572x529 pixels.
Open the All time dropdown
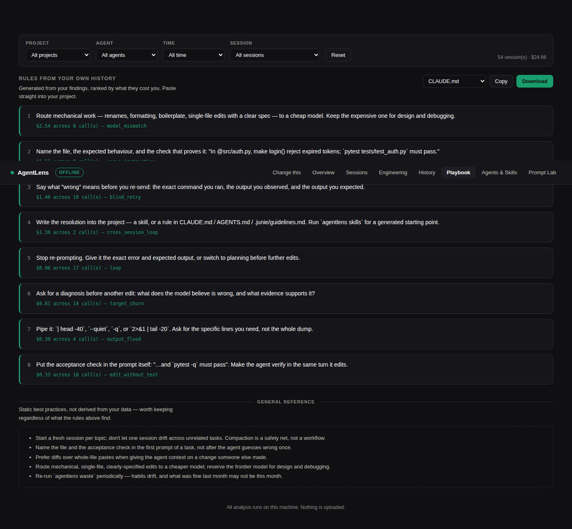(194, 55)
